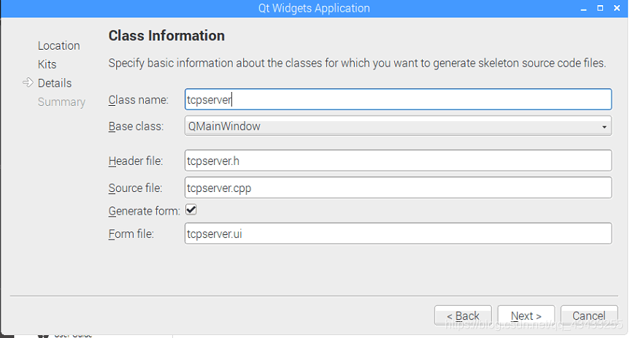Maximize the Qt Widgets Application window
Viewport: 630px width, 338px height.
tap(600, 8)
